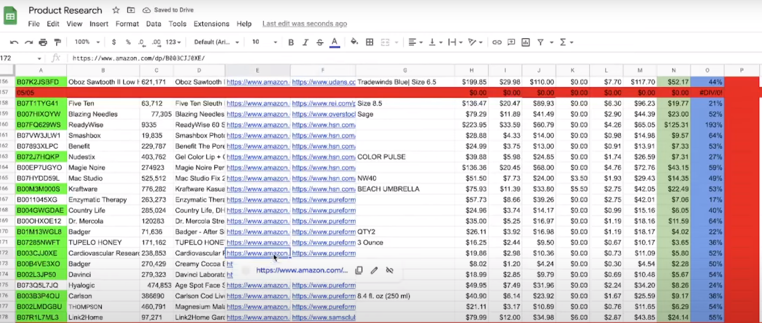
Task: Open the Insert menu
Action: pyautogui.click(x=99, y=24)
